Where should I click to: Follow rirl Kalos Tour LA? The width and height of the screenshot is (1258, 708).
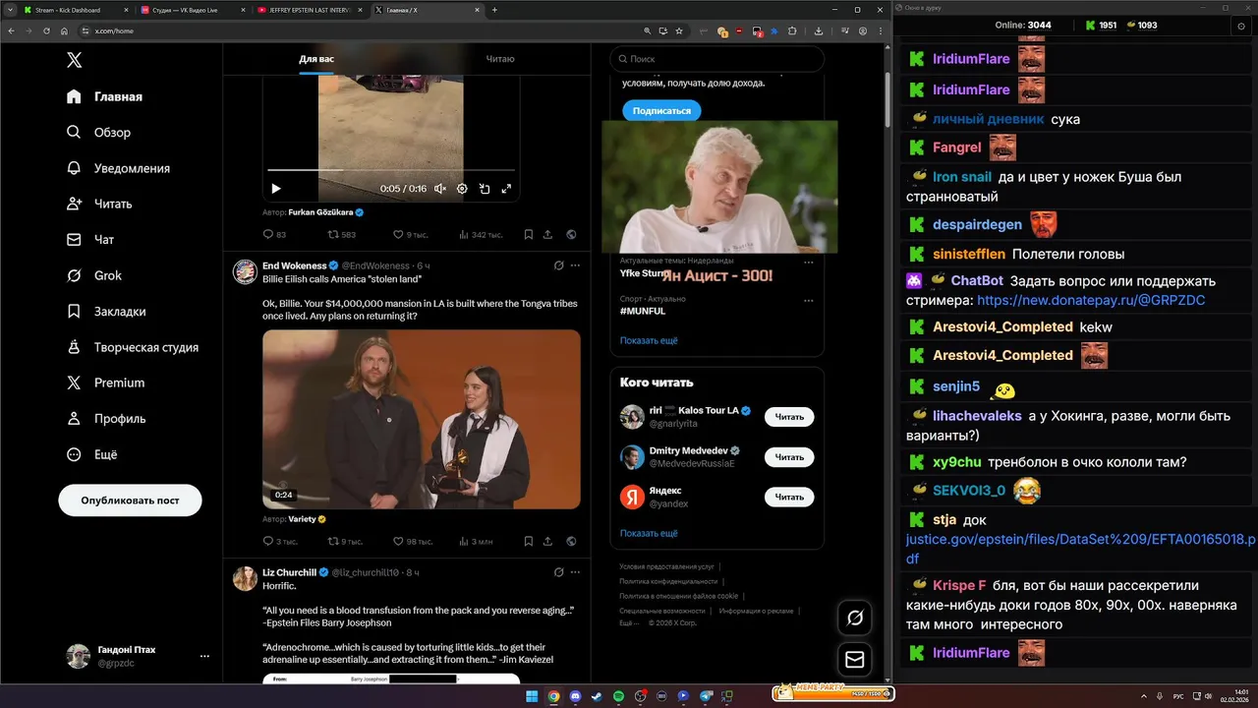tap(789, 417)
